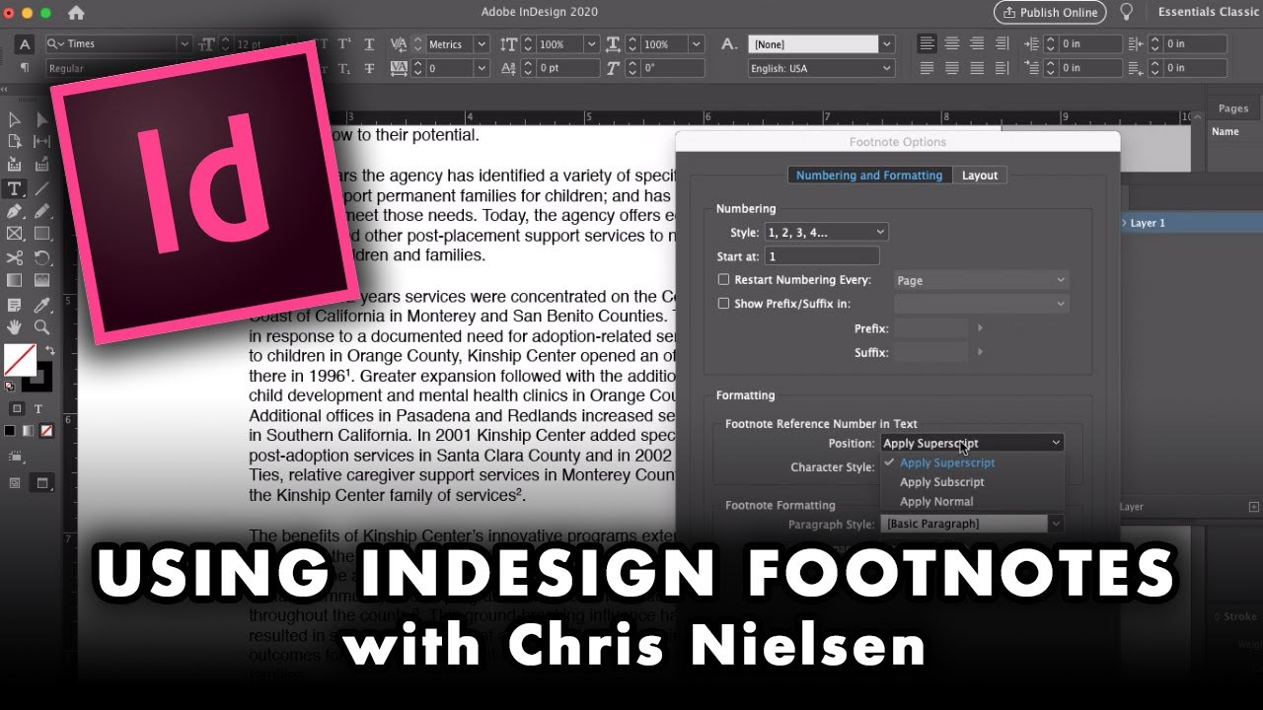Toggle formatting affects container button
The height and width of the screenshot is (710, 1263).
[x=17, y=408]
